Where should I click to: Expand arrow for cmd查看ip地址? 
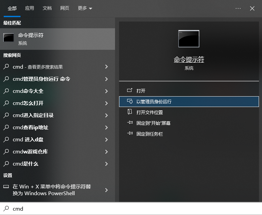pyautogui.click(x=106, y=128)
